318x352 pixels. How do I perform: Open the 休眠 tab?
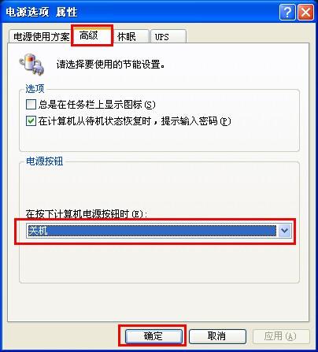[x=131, y=36]
